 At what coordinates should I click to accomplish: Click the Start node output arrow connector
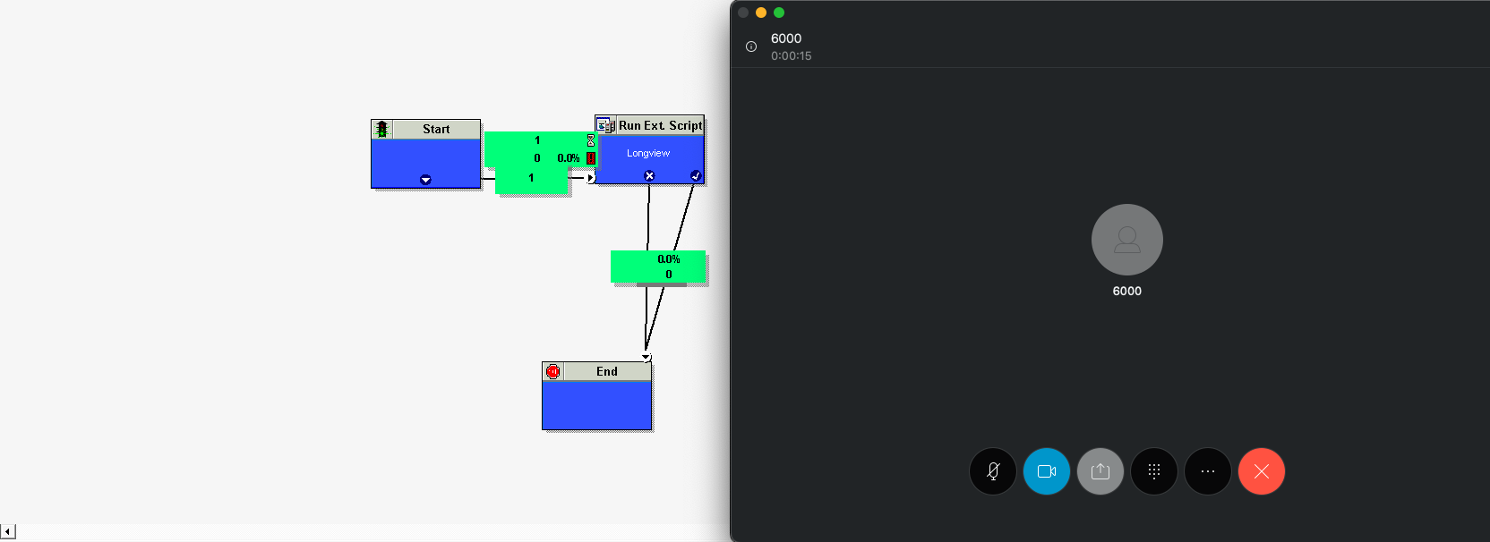(425, 180)
